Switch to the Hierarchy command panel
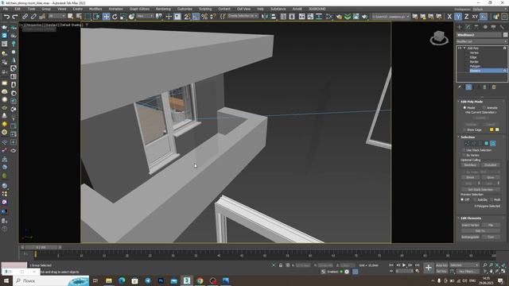 coord(476,27)
